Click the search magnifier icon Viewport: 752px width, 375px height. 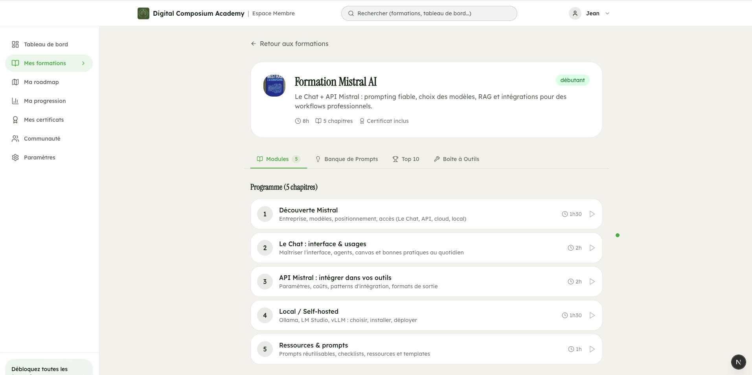351,13
